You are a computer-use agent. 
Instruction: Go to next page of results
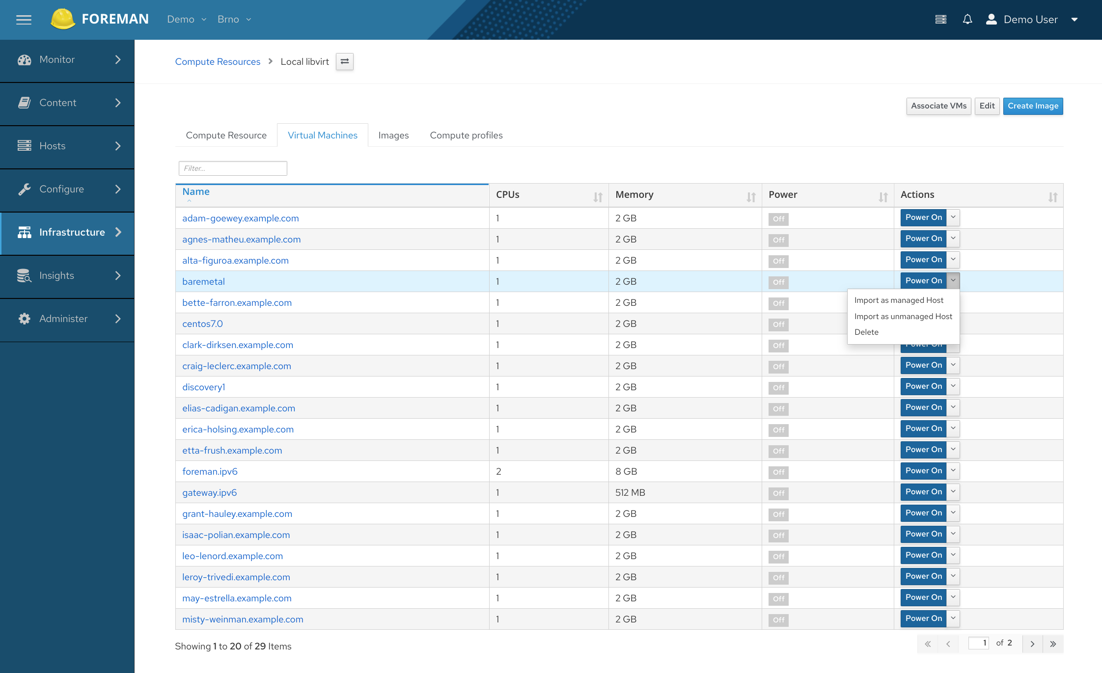coord(1032,644)
